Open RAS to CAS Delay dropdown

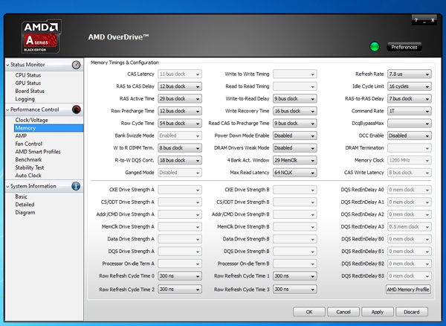180,86
